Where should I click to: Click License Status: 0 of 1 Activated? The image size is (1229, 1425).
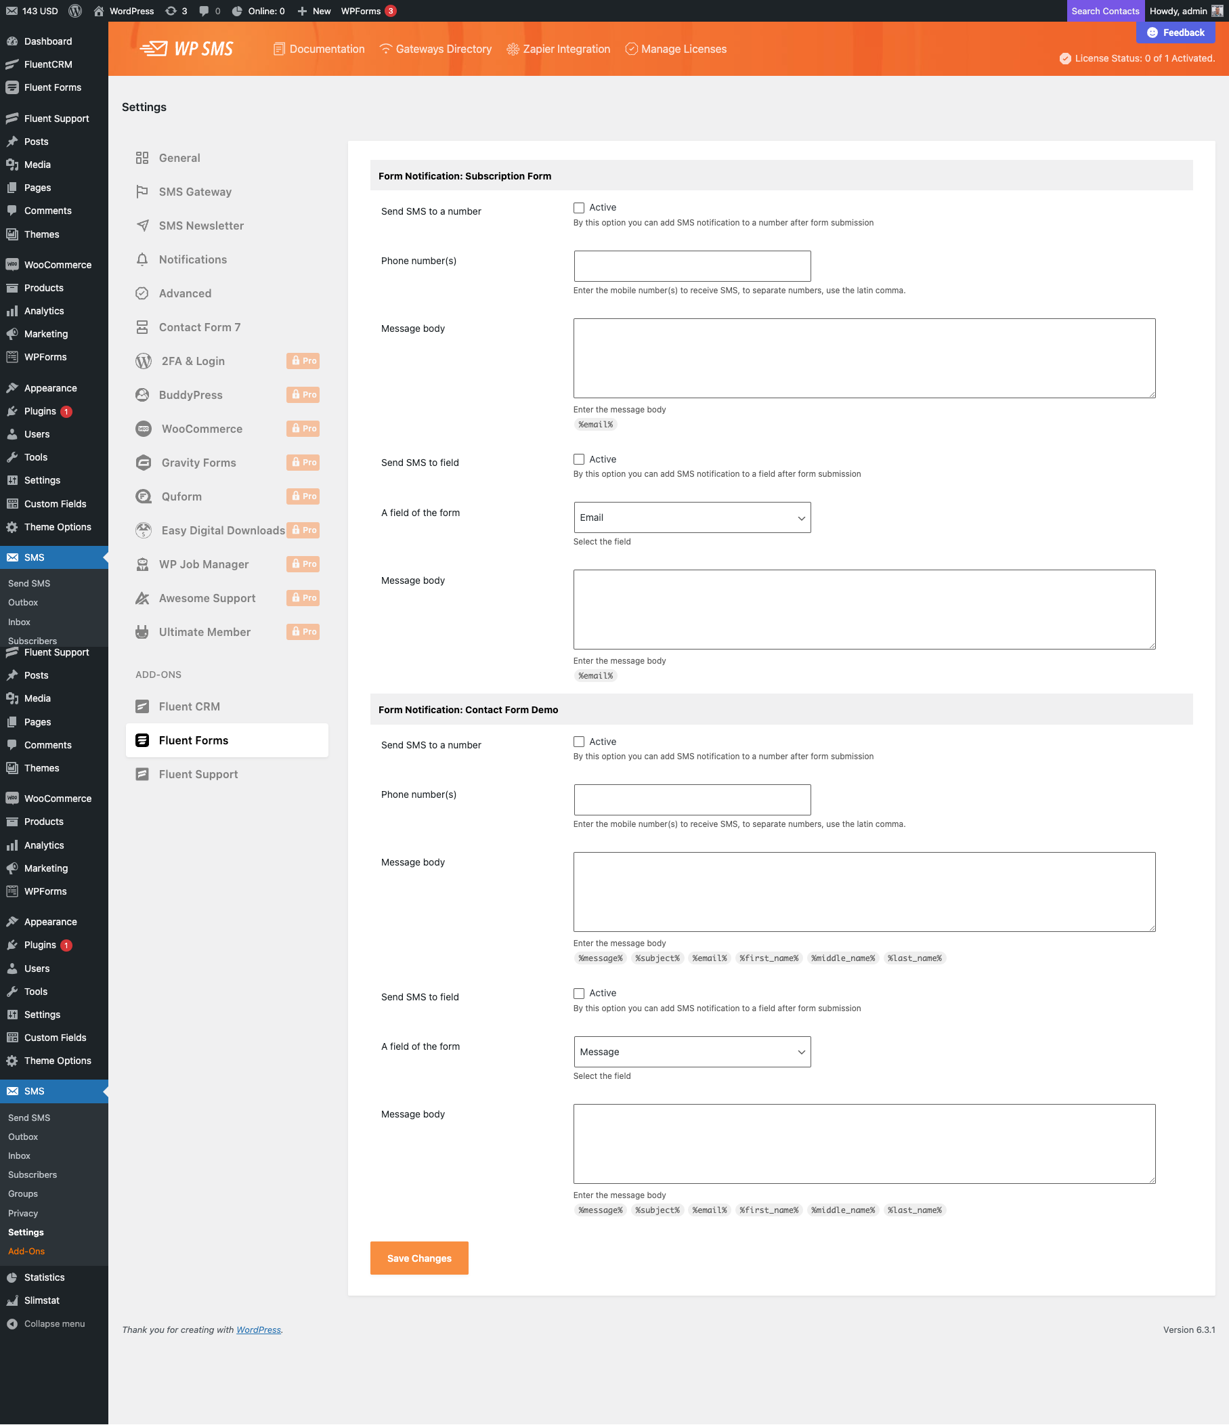pos(1137,58)
